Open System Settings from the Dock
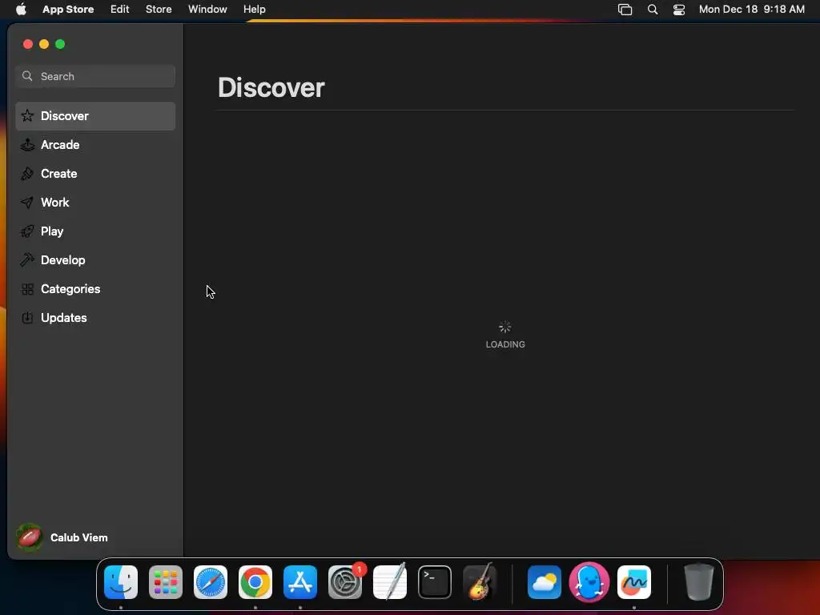The height and width of the screenshot is (615, 820). tap(345, 582)
